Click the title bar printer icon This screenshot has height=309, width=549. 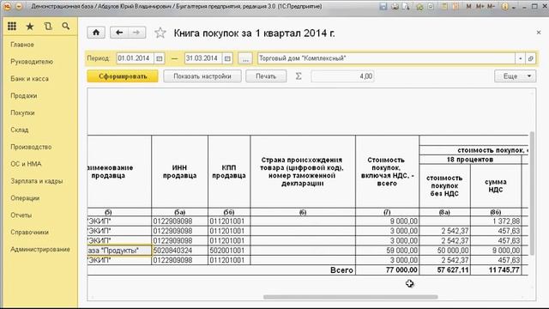[395, 6]
